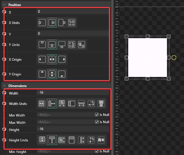This screenshot has height=155, width=184.
Task: Toggle Is Null checkbox for Min Height
Action: point(97,151)
